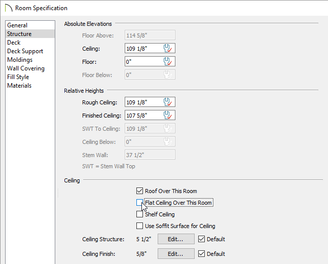This screenshot has width=328, height=264.
Task: Open the Deck Support panel
Action: 30,51
